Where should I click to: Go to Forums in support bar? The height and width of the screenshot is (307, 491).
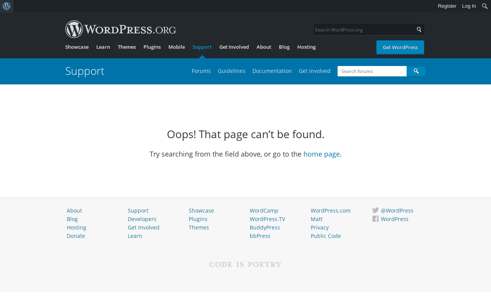tap(201, 71)
